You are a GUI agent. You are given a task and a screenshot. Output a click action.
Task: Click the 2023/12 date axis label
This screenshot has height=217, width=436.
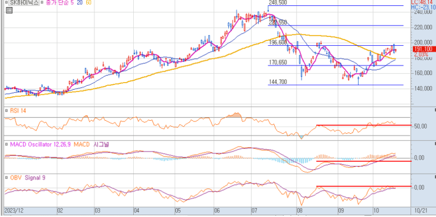pos(15,211)
